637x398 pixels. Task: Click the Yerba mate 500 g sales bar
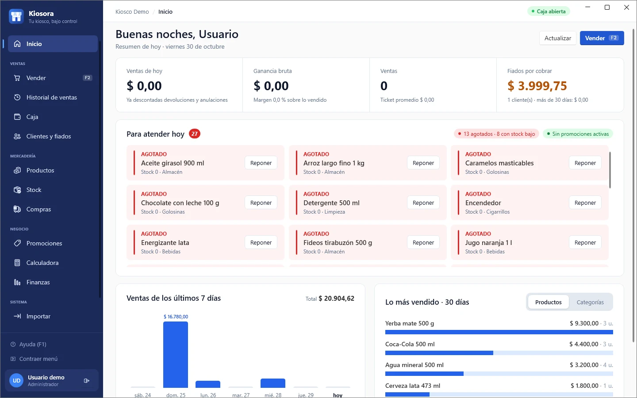(x=499, y=332)
